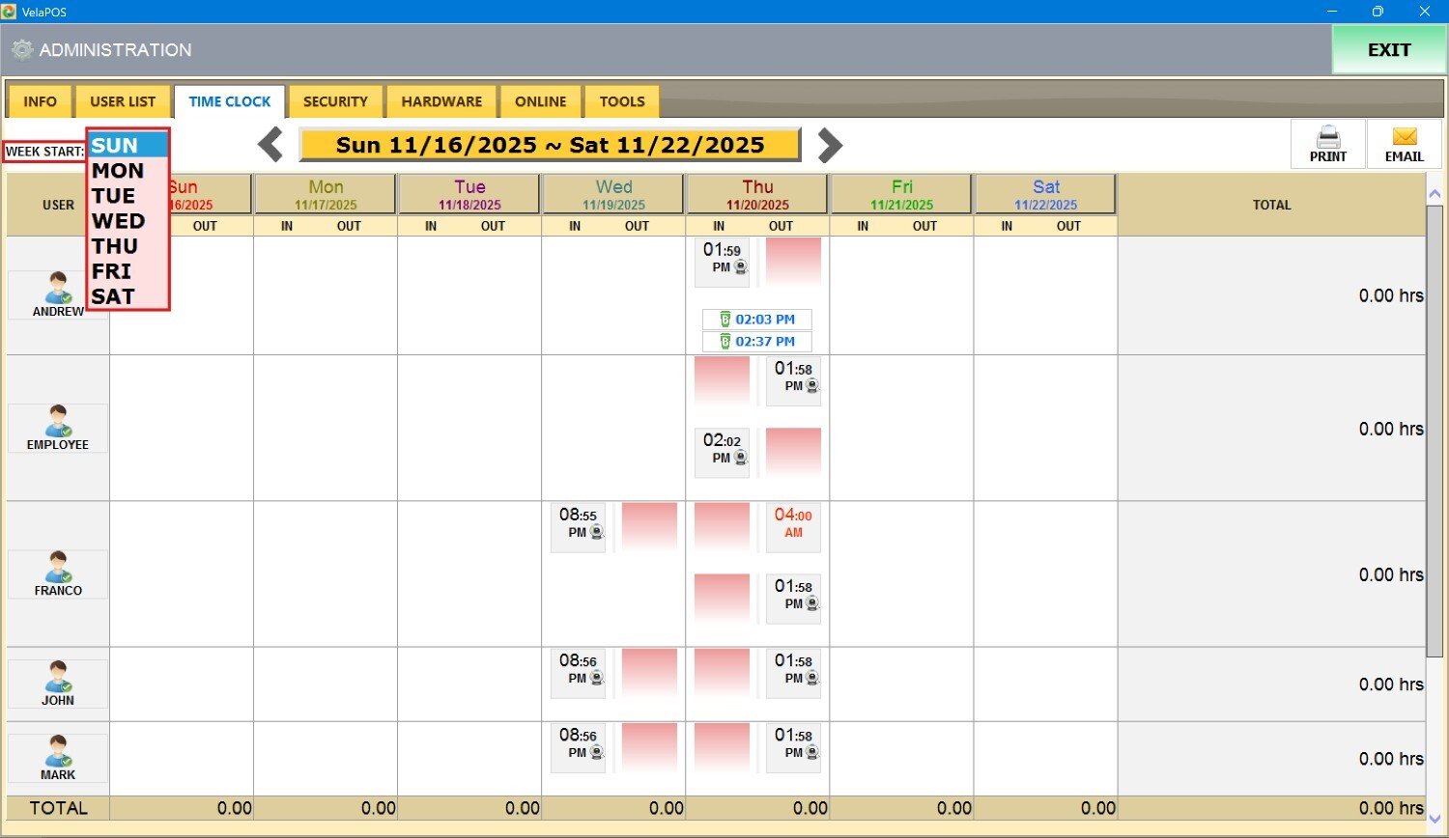Advance to next week arrow
The height and width of the screenshot is (838, 1449).
[830, 145]
